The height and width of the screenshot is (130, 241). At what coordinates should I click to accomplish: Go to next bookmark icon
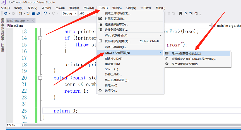coord(191,13)
